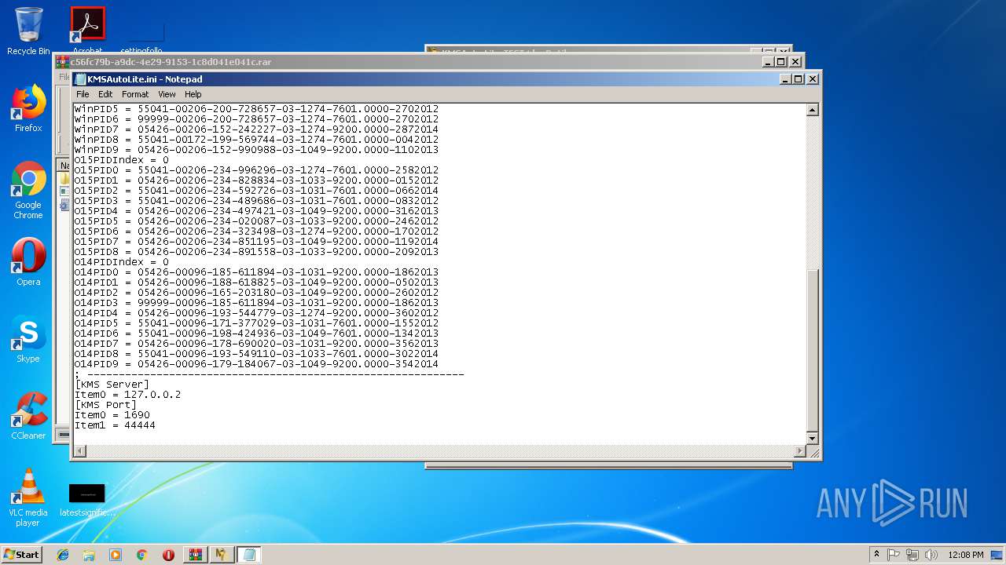This screenshot has height=565, width=1006.
Task: Click the Item0 = 1690 line
Action: (112, 415)
